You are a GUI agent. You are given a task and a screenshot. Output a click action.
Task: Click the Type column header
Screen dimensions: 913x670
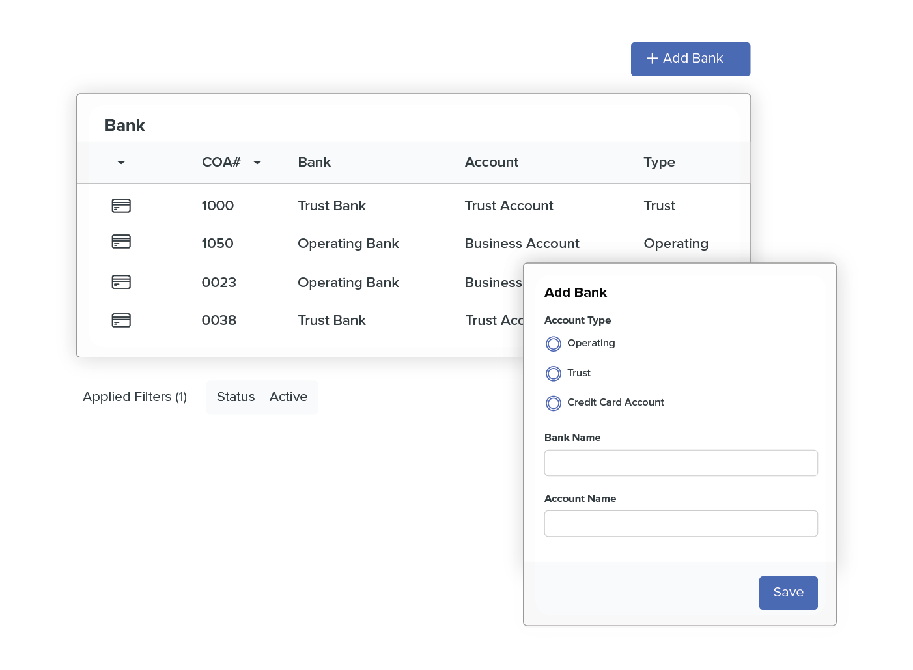(x=659, y=162)
